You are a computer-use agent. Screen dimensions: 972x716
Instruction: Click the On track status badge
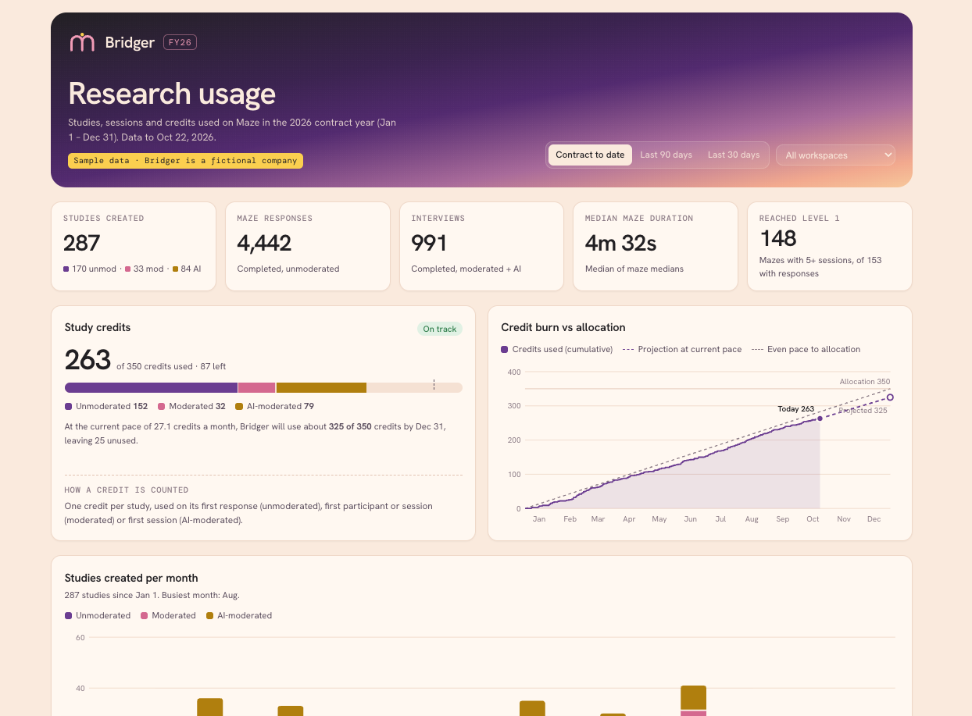tap(440, 329)
